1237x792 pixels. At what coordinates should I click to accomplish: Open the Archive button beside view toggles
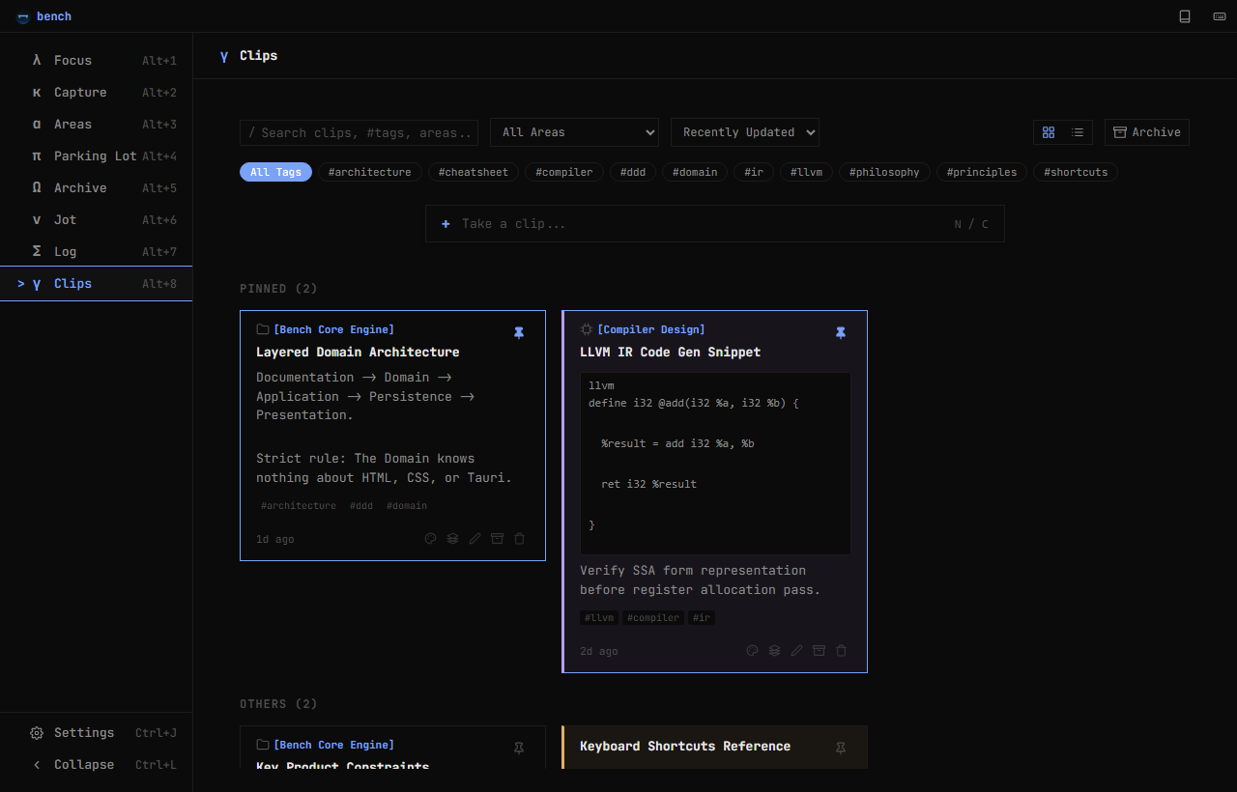click(x=1147, y=132)
